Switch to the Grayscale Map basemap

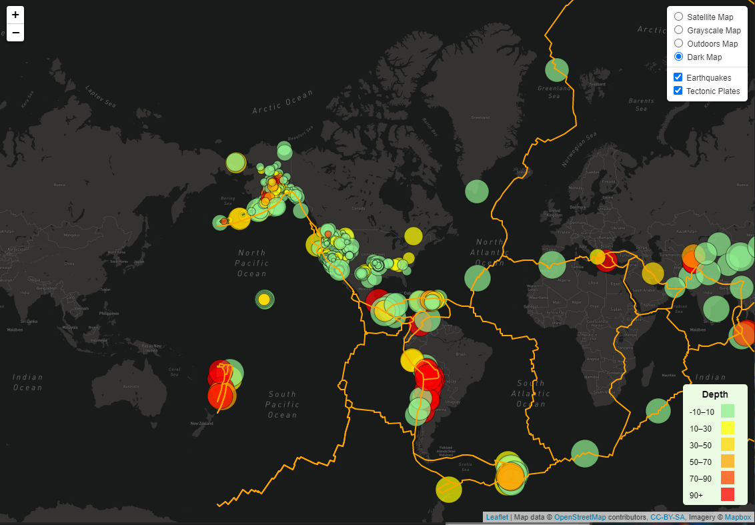[x=678, y=29]
